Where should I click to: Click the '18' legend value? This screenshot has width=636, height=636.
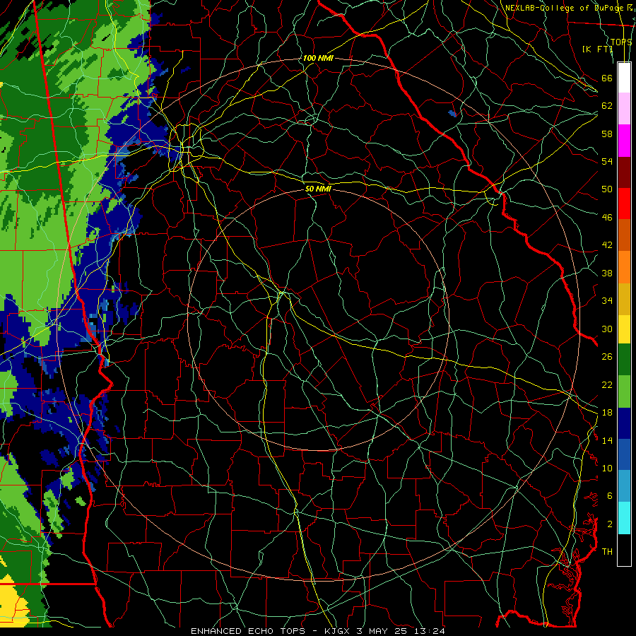(x=607, y=413)
